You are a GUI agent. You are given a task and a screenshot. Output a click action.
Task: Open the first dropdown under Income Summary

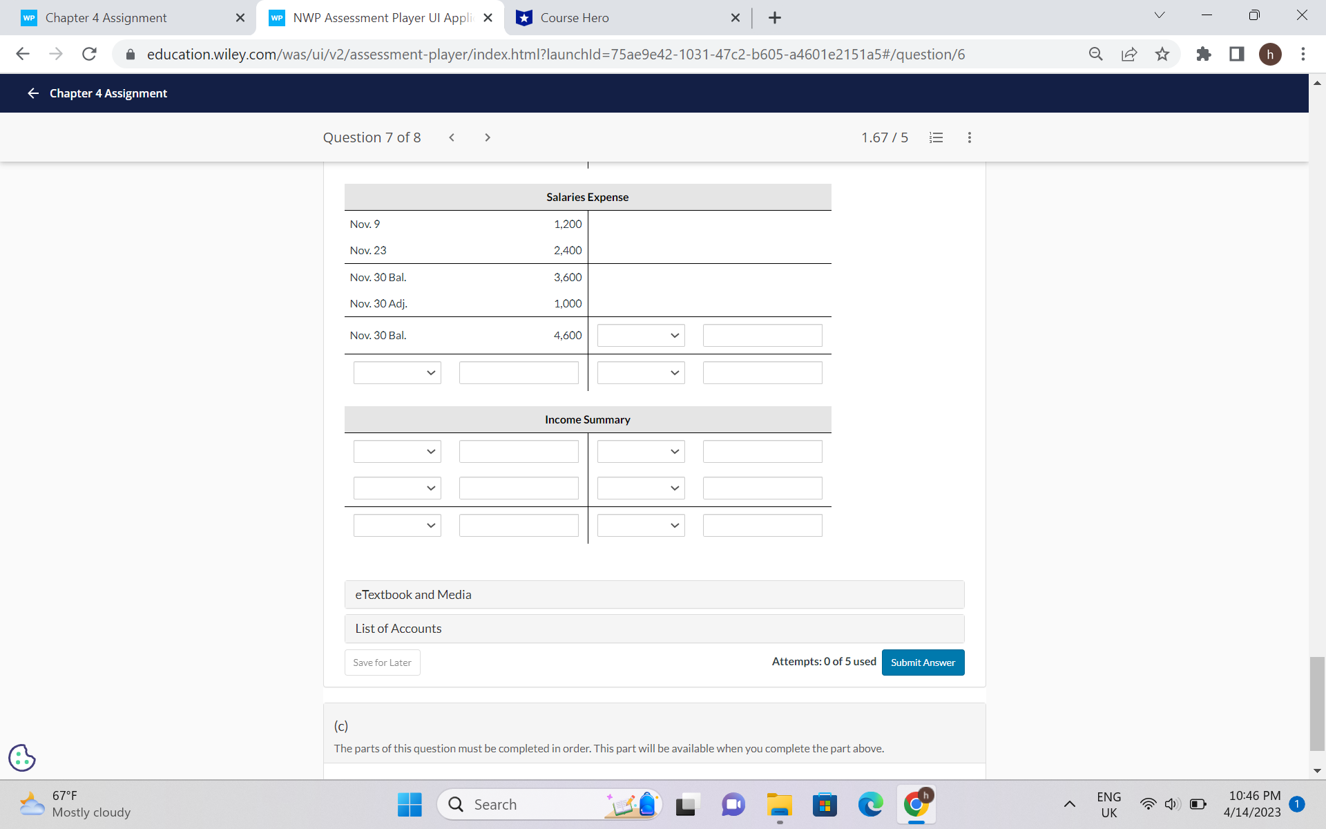click(396, 451)
